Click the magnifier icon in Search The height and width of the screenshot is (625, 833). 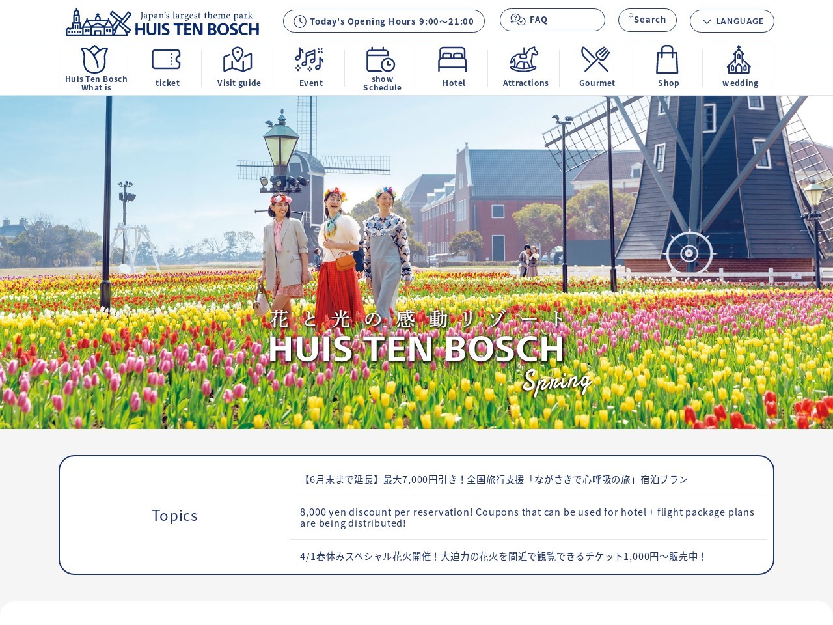point(631,16)
